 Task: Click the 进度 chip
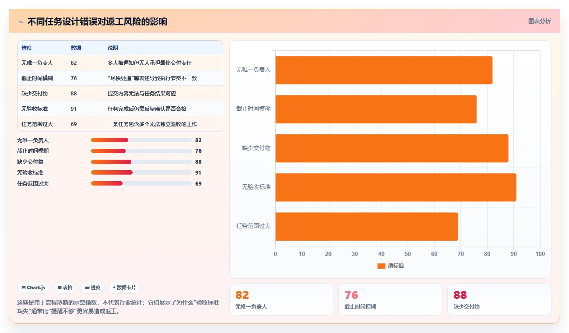92,287
